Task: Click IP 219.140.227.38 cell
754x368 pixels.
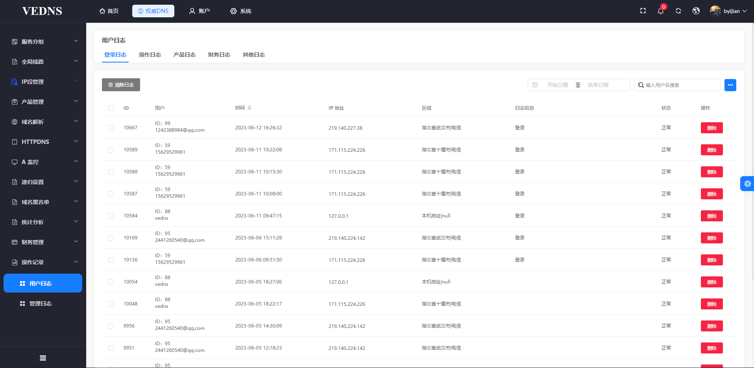Action: [346, 128]
